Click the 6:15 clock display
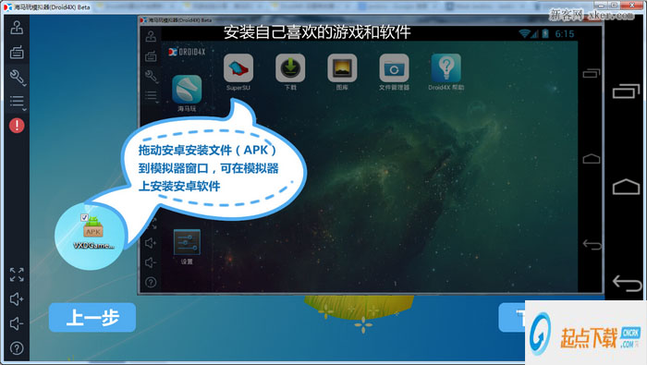 564,34
